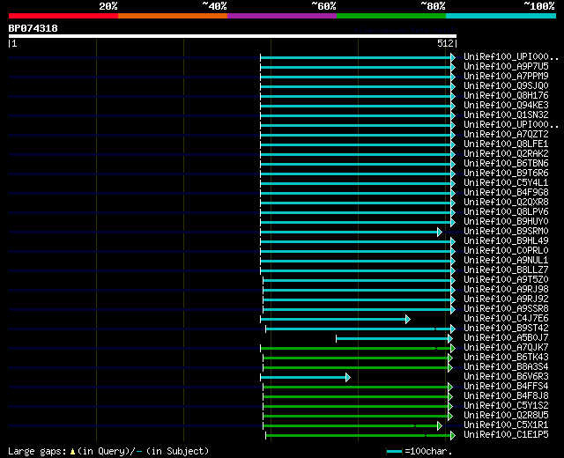
Task: Click the green B4FFS4 alignment bar
Action: (x=355, y=388)
